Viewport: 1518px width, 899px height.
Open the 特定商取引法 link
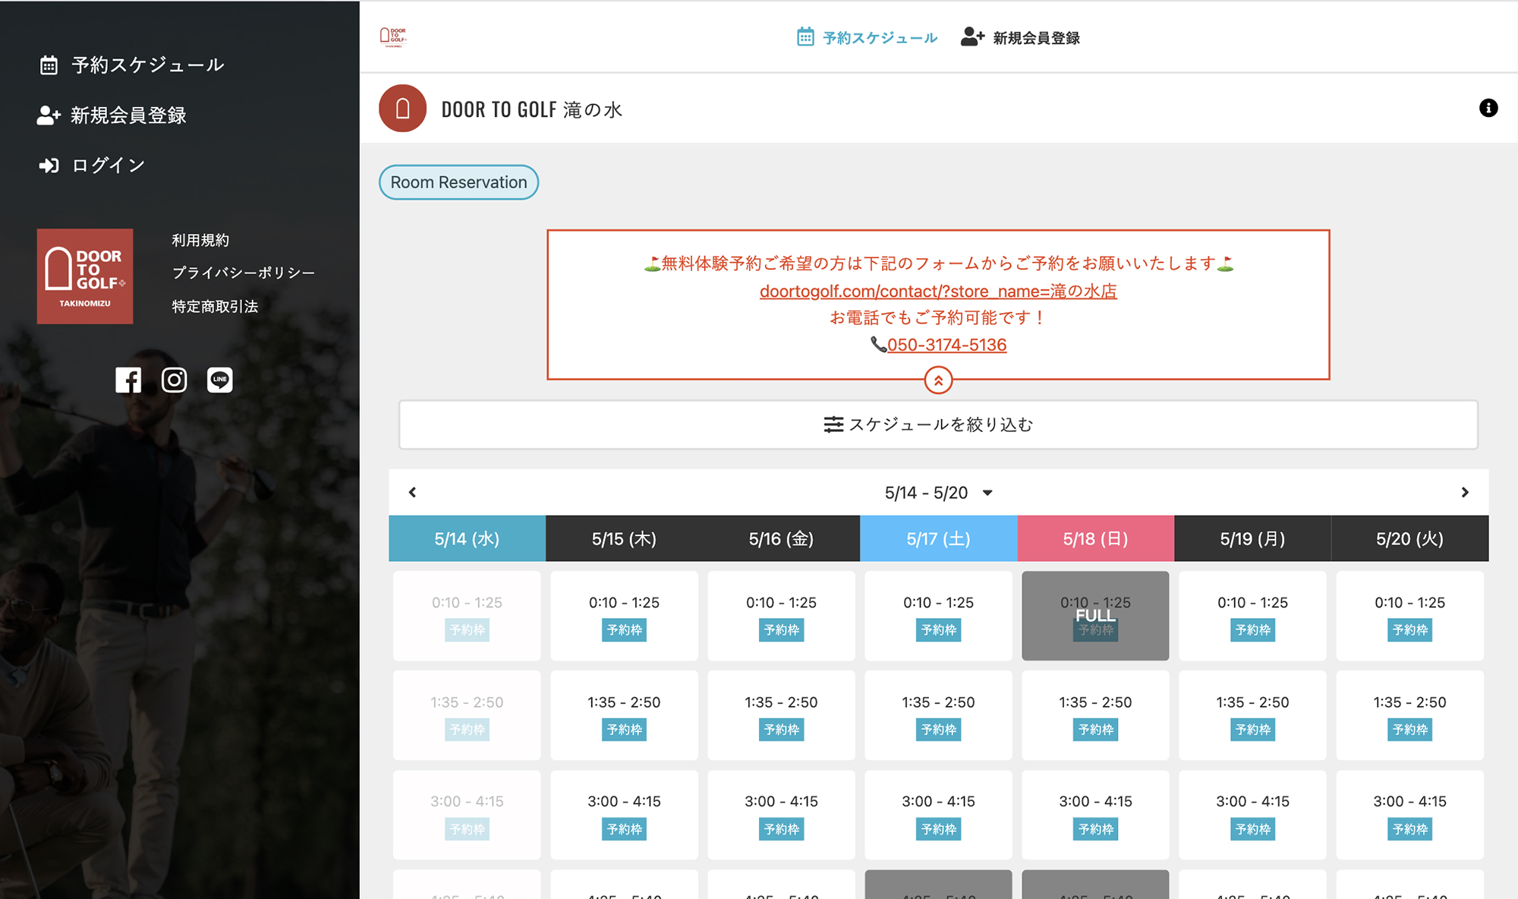point(215,306)
